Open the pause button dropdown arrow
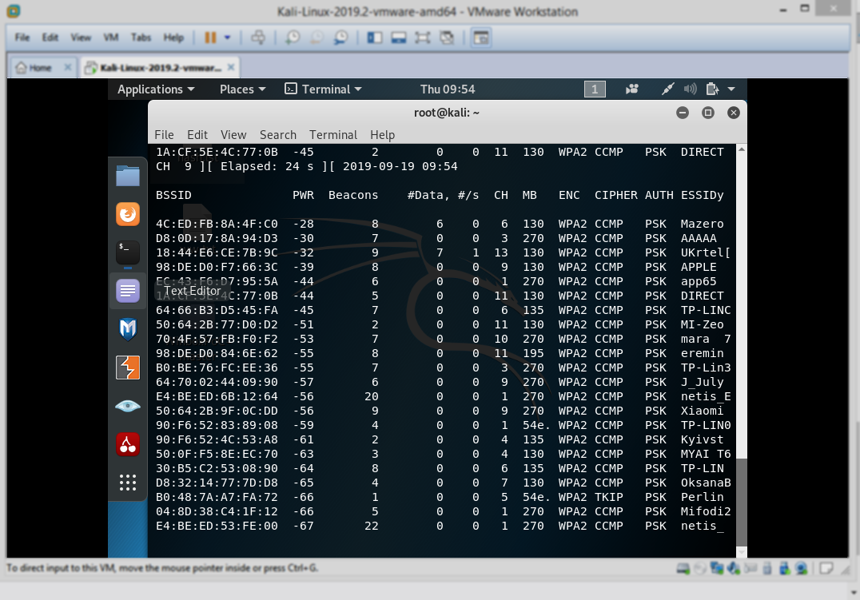860x600 pixels. [227, 38]
